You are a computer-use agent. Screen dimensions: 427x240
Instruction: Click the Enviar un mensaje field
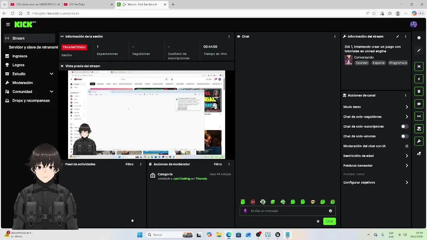click(x=288, y=211)
